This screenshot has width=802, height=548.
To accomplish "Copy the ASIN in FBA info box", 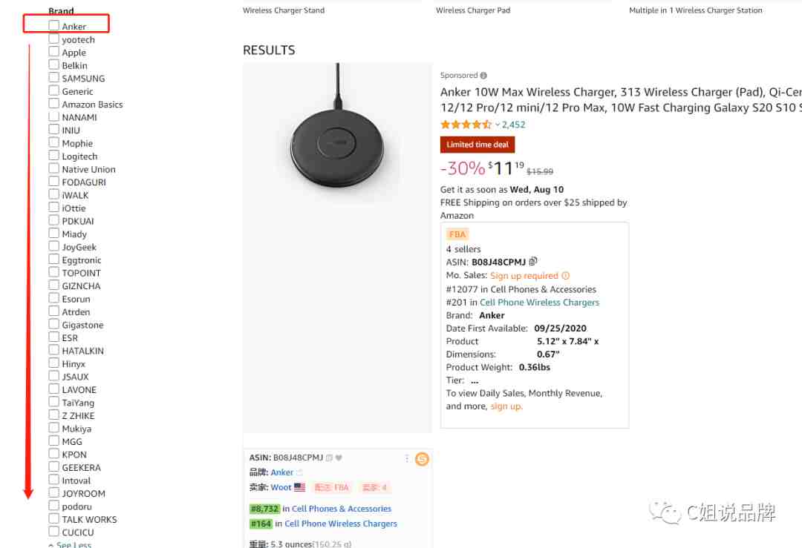I will pos(533,262).
